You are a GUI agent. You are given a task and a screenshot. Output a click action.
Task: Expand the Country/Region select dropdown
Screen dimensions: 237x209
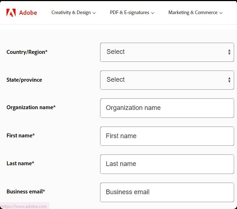[x=167, y=52]
